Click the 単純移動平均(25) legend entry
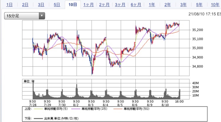Screen dimensions: 221x122 94,109
